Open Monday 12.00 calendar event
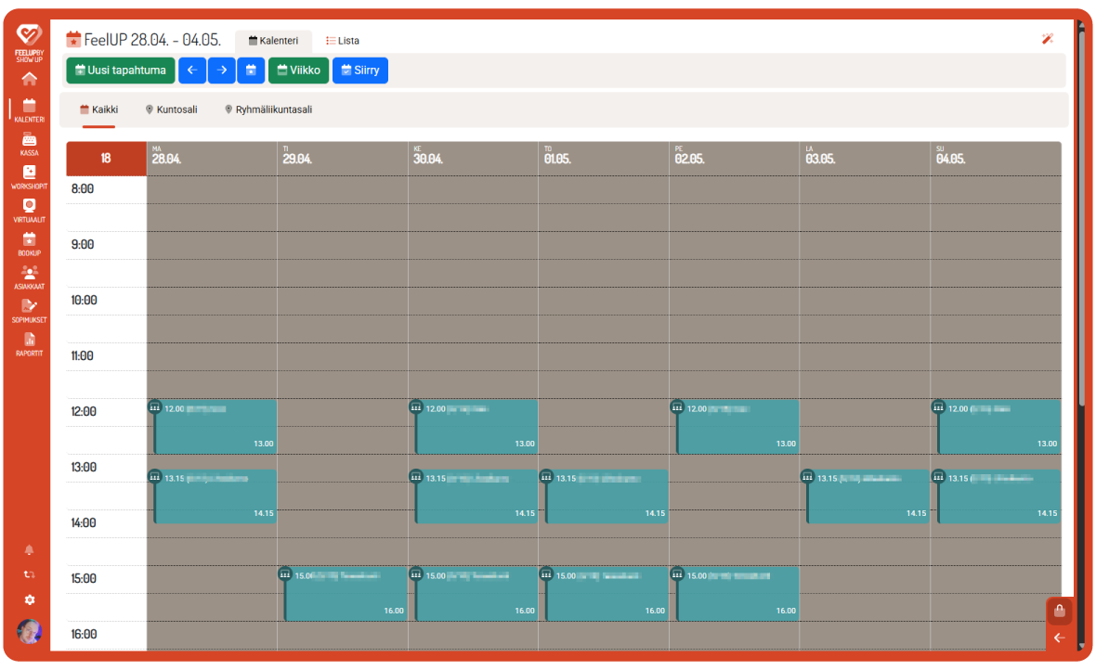The image size is (1096, 670). coord(215,427)
